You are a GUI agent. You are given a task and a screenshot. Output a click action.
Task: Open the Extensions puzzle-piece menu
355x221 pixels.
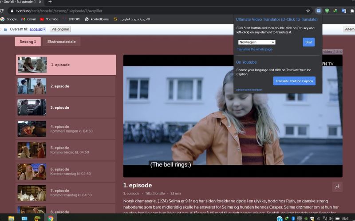click(x=352, y=11)
